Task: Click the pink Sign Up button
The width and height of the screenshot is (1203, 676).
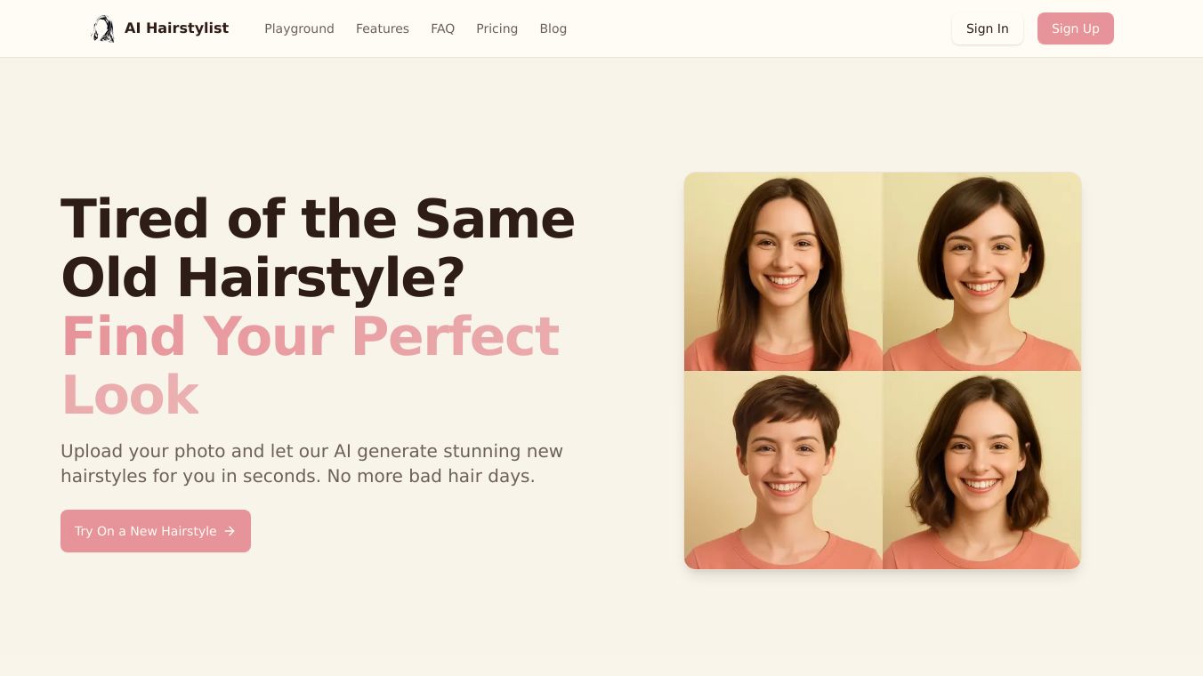Action: (1076, 28)
